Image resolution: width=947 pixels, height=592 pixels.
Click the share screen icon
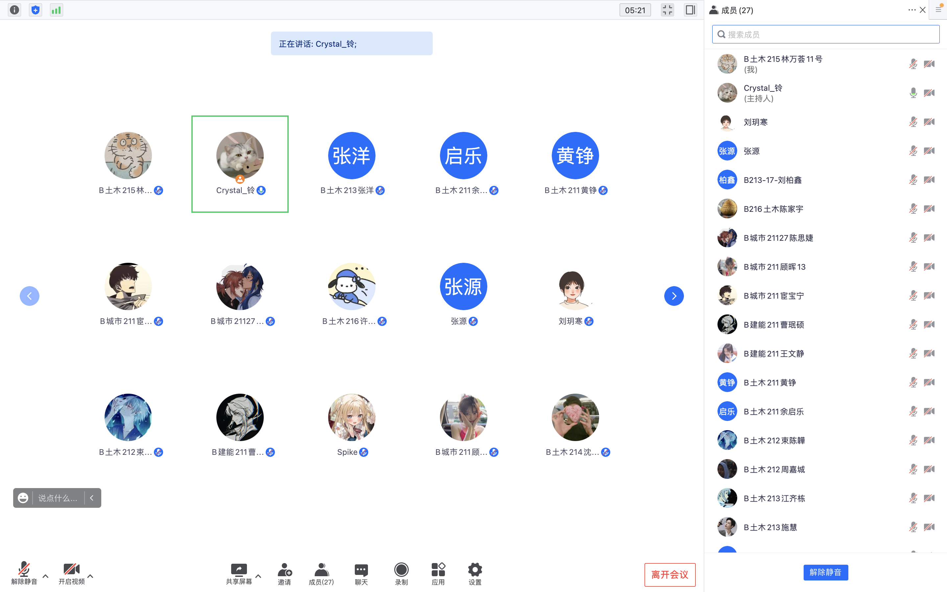click(x=239, y=570)
